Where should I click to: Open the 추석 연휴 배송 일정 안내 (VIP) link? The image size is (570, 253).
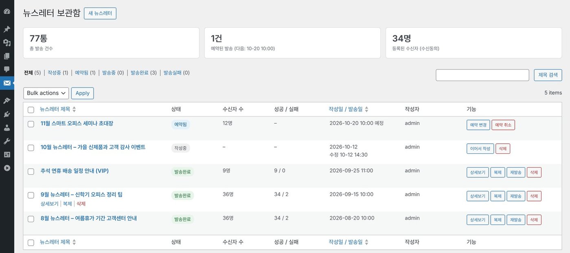point(75,171)
